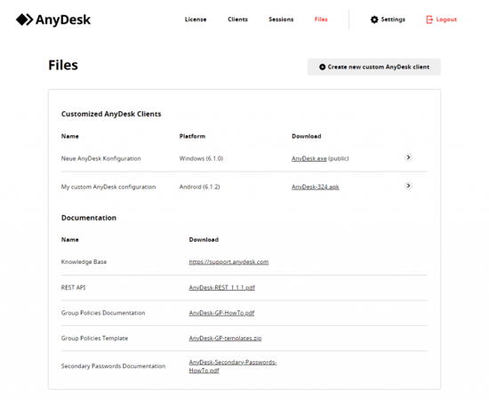Viewport: 489px width, 400px height.
Task: Click the 'Documentation' section heading
Action: click(x=89, y=218)
